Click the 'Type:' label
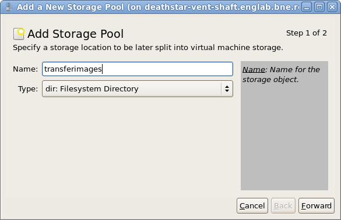The width and height of the screenshot is (341, 220). [x=28, y=89]
